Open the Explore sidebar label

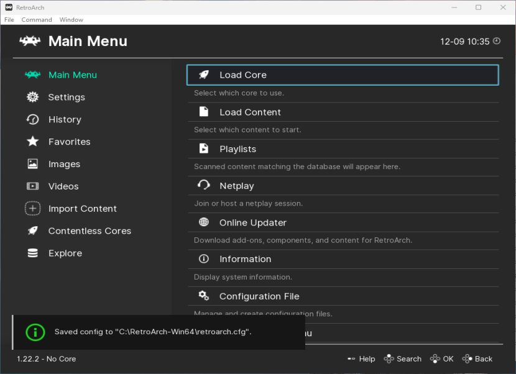65,253
